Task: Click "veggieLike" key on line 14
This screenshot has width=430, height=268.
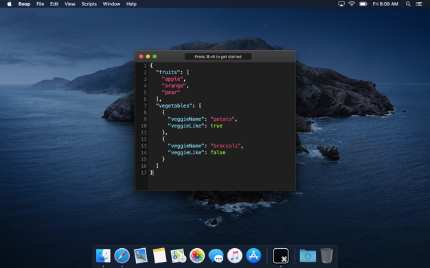Action: [186, 152]
